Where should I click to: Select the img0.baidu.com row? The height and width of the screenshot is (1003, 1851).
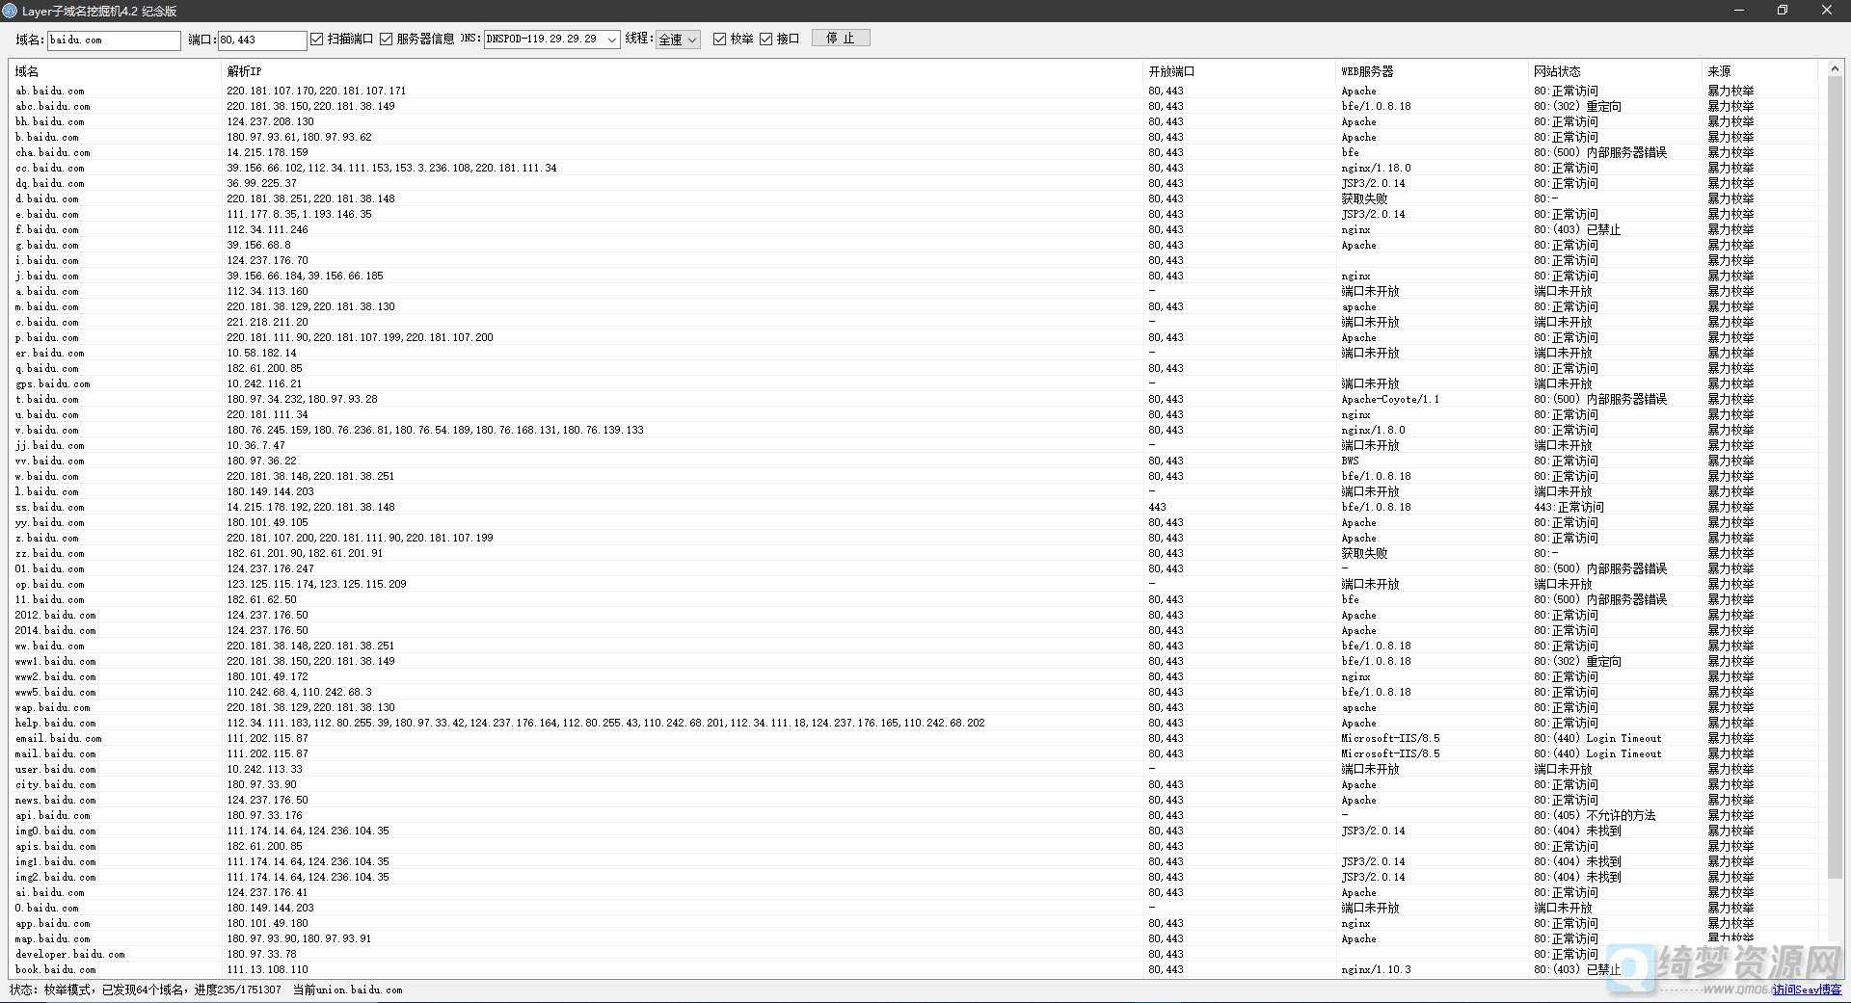916,831
